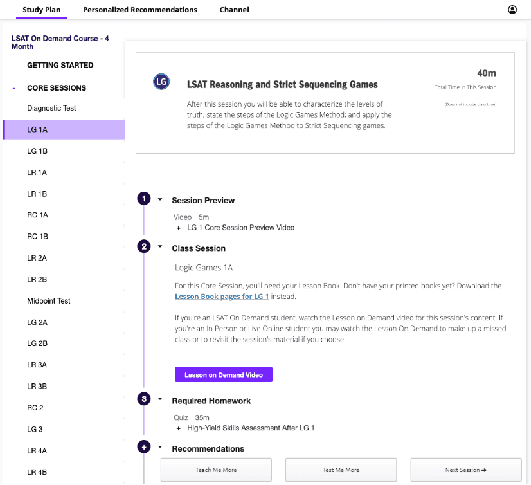Open the Channel tab
This screenshot has width=531, height=485.
[234, 10]
